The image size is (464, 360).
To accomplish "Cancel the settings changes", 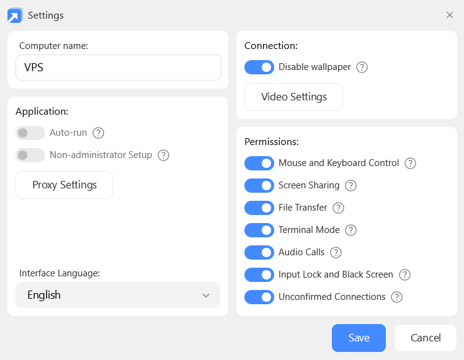I will coord(426,338).
